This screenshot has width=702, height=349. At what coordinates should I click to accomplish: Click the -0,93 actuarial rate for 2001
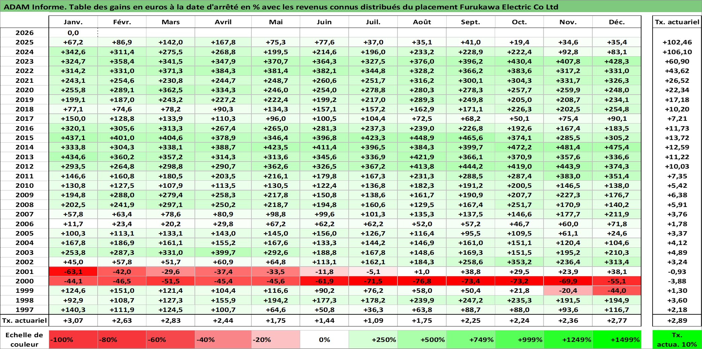point(677,272)
